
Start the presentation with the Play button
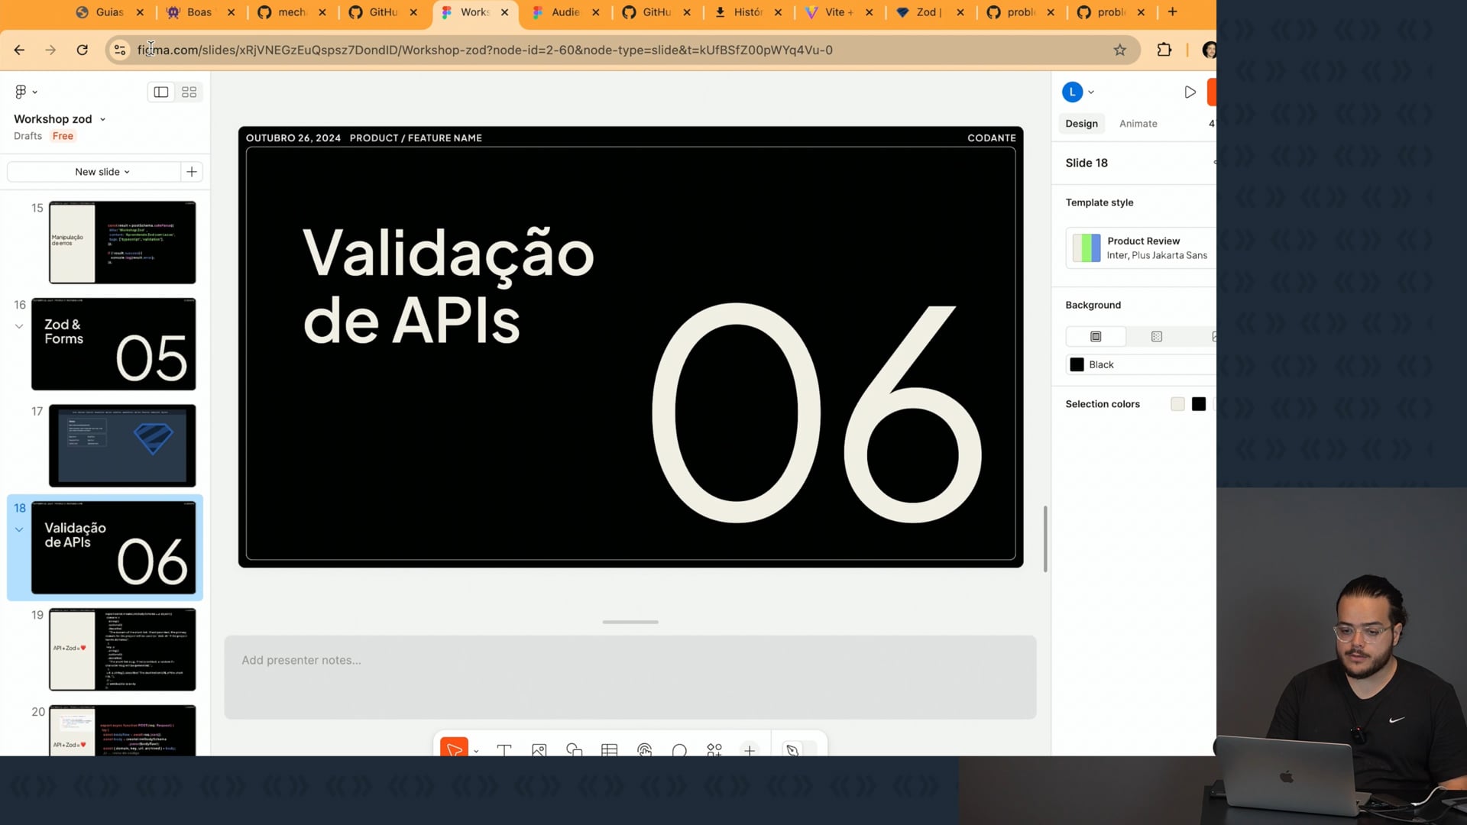click(1190, 92)
